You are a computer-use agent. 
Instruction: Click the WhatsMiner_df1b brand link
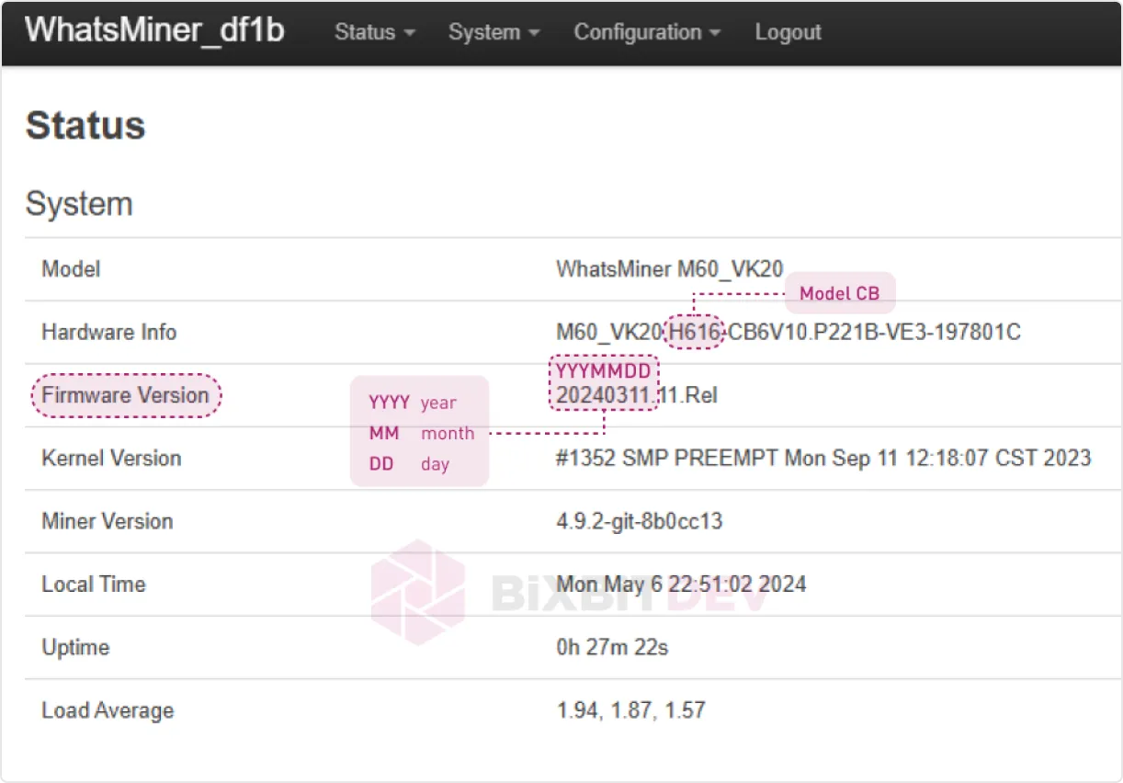154,30
